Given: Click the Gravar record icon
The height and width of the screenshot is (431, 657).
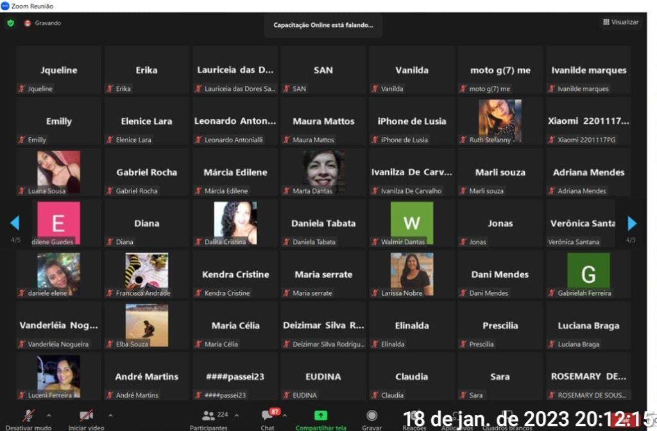Looking at the screenshot, I should pyautogui.click(x=371, y=416).
